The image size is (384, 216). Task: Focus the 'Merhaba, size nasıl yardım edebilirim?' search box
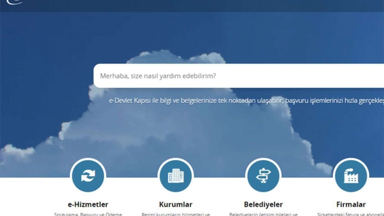(x=239, y=76)
